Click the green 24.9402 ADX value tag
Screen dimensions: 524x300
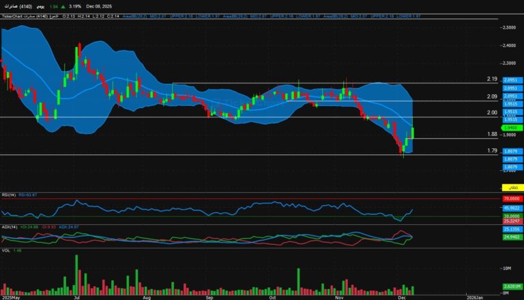[511, 236]
